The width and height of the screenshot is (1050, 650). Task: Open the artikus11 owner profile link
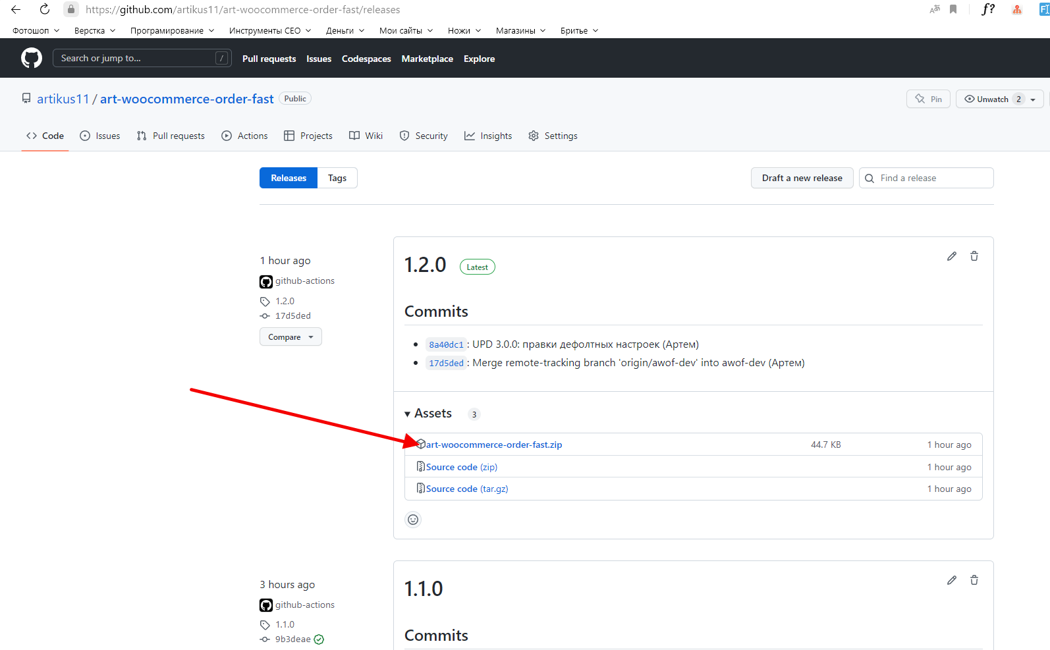[63, 99]
